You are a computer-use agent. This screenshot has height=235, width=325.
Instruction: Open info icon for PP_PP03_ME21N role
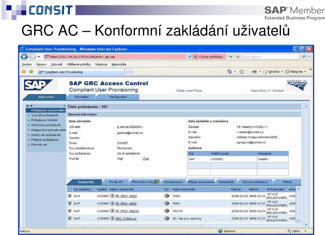point(112,211)
